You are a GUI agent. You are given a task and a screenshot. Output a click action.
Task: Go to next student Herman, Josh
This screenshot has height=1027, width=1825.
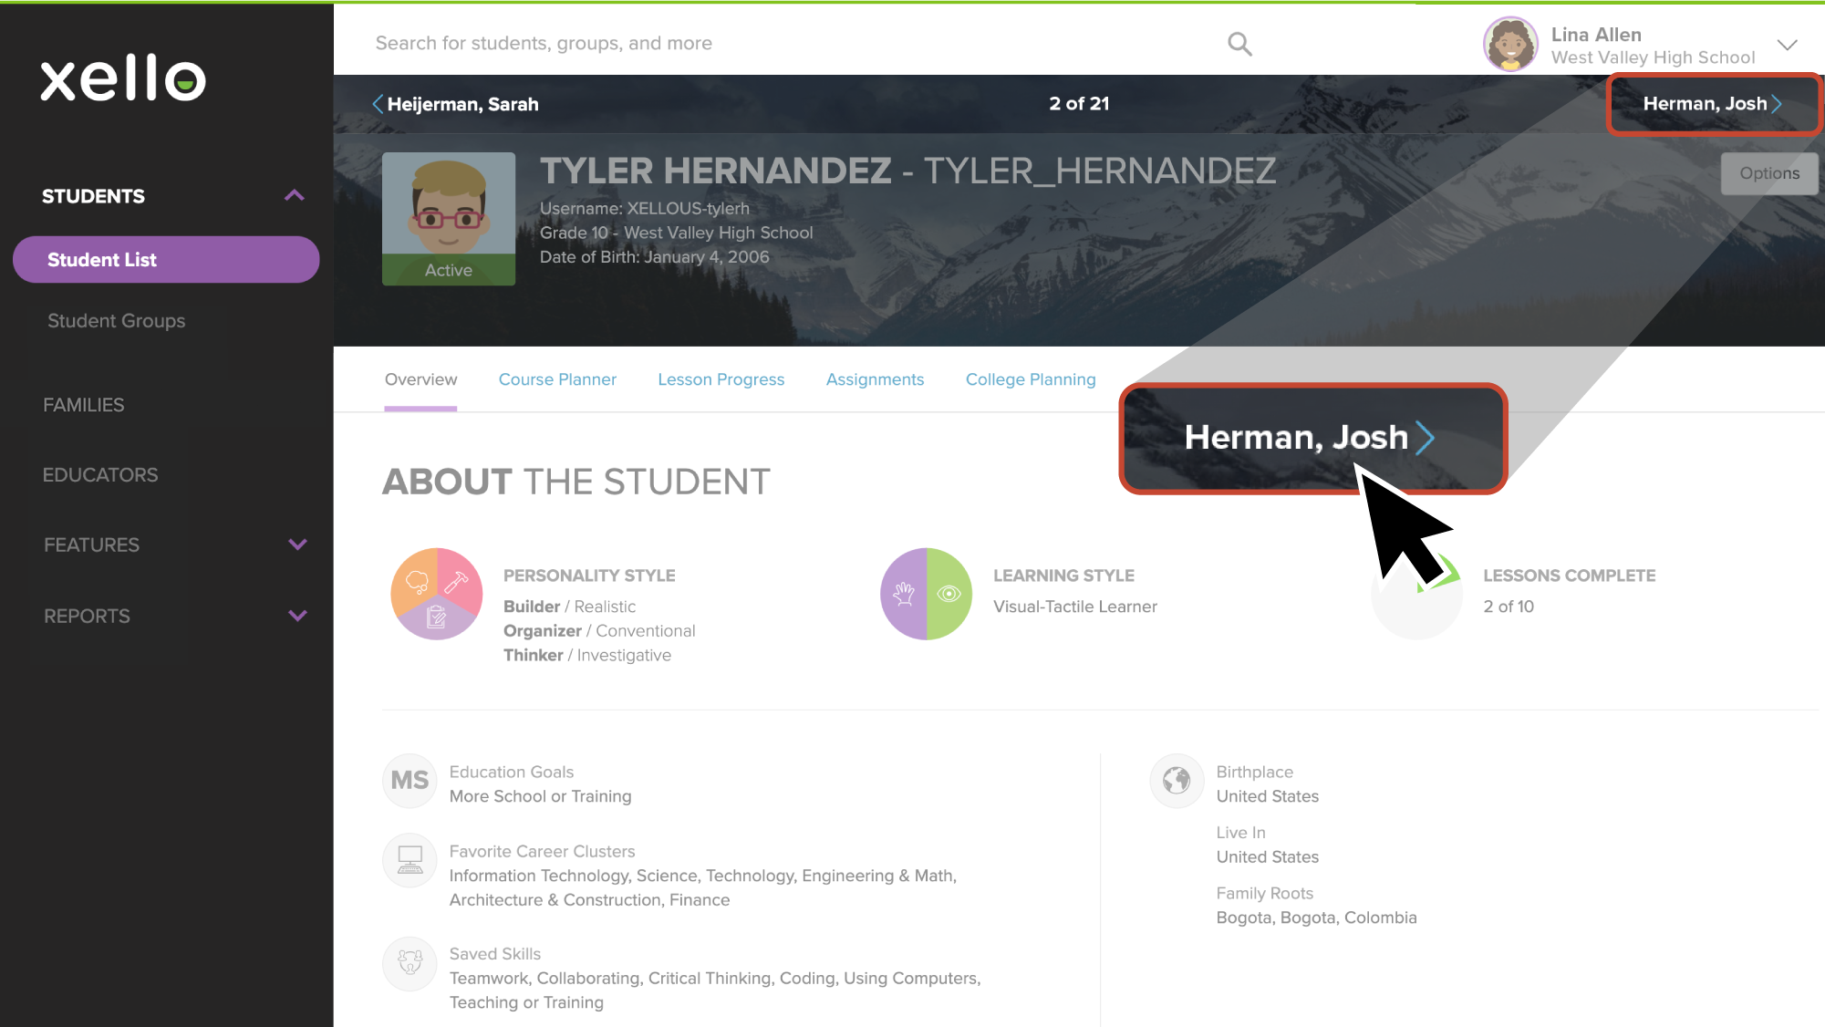(1713, 104)
